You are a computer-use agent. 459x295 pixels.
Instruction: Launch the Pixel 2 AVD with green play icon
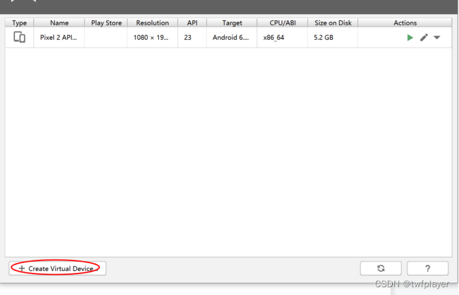coord(410,38)
